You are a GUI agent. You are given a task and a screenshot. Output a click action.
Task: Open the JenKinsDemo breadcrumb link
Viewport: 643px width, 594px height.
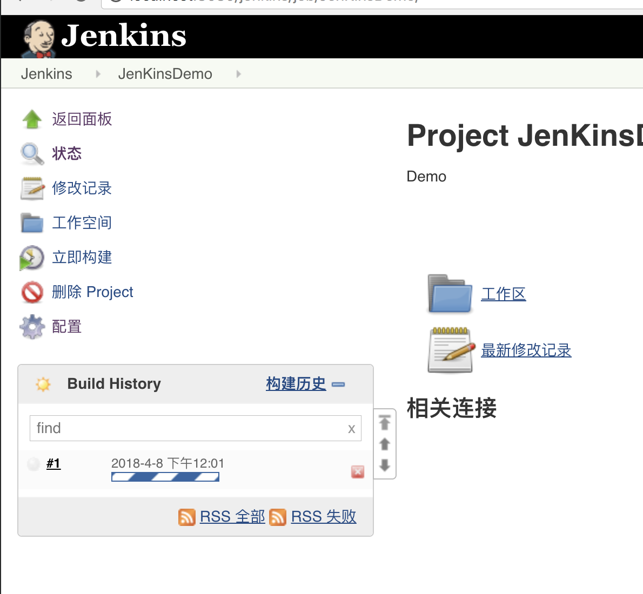pos(165,74)
